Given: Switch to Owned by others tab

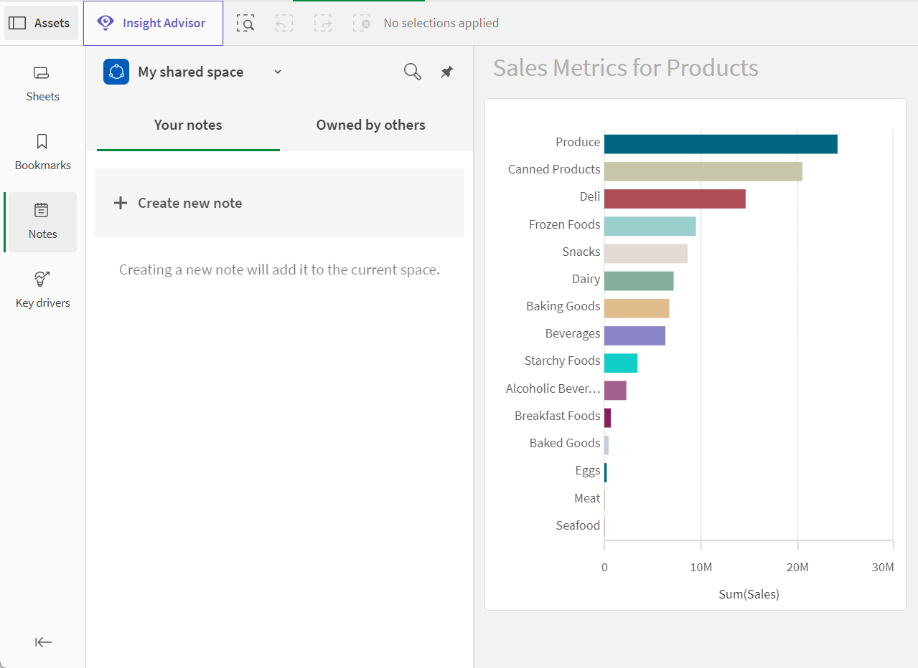Looking at the screenshot, I should pos(370,125).
